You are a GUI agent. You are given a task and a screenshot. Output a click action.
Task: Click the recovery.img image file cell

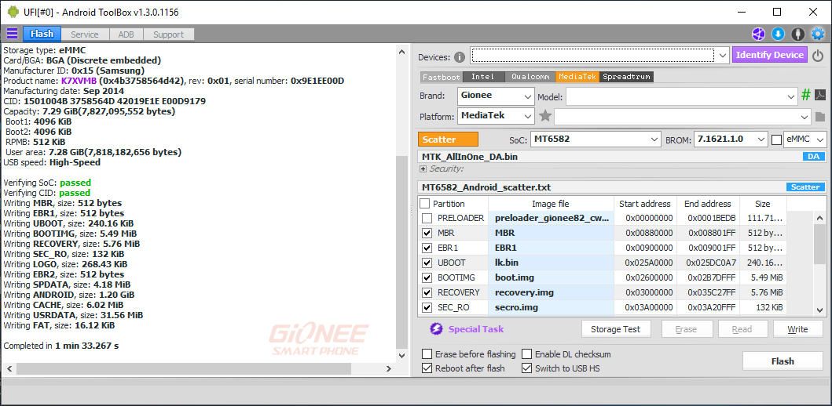[x=550, y=292]
